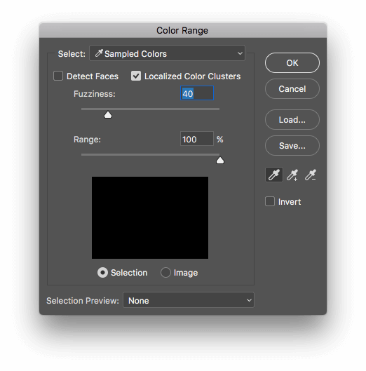Click the Save... button
The width and height of the screenshot is (366, 371).
point(292,146)
